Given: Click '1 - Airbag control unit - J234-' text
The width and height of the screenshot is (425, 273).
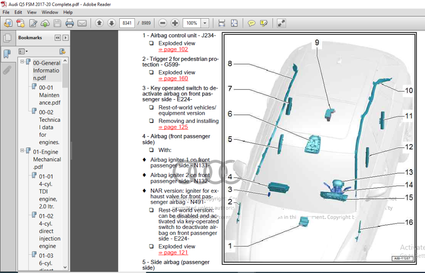Looking at the screenshot, I should coord(179,35).
